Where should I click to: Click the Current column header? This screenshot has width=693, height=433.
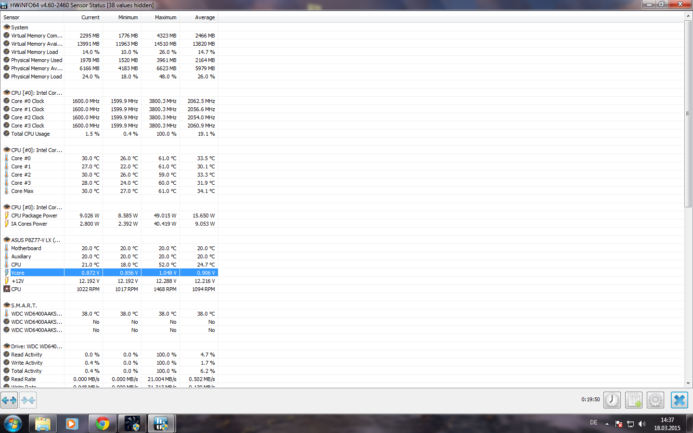[83, 17]
